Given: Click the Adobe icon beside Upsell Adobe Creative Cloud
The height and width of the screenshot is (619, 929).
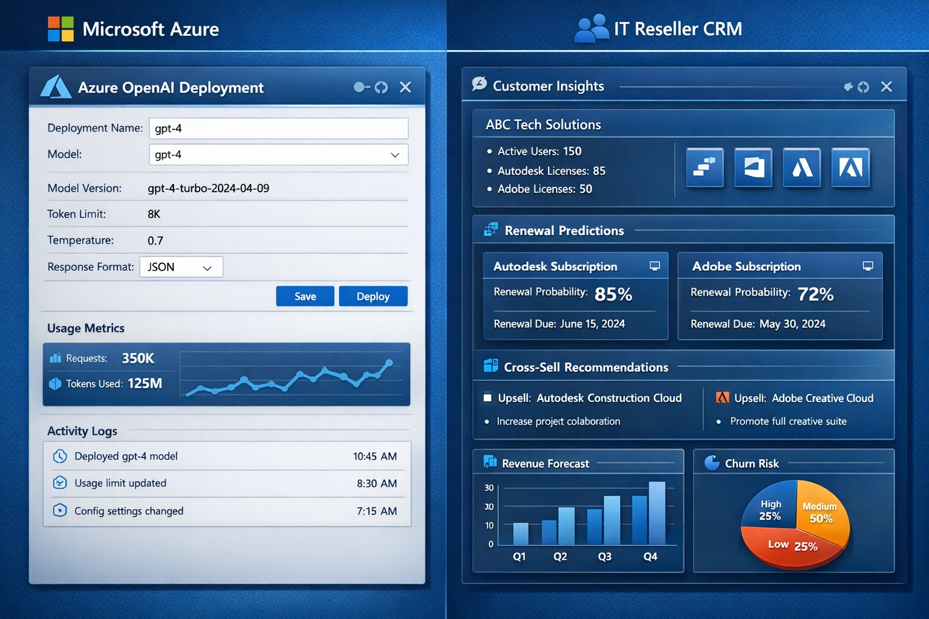Looking at the screenshot, I should 722,398.
